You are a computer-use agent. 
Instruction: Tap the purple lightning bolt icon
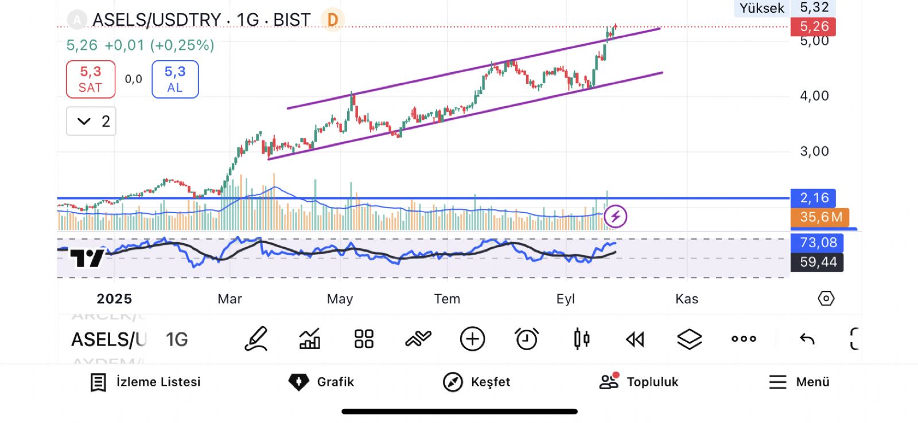(616, 217)
